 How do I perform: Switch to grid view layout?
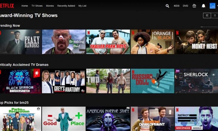pos(215,16)
